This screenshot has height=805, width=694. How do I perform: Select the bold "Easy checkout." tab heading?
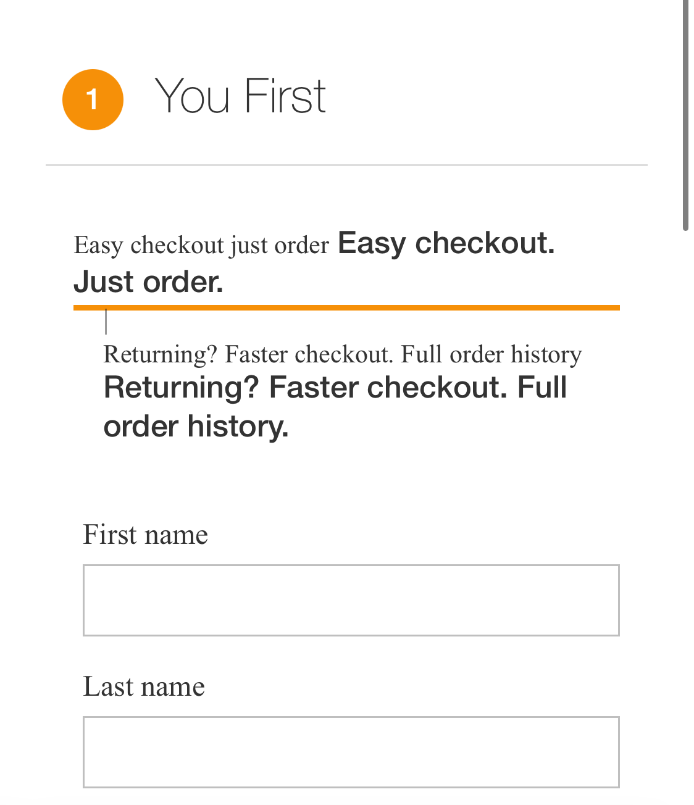point(446,243)
